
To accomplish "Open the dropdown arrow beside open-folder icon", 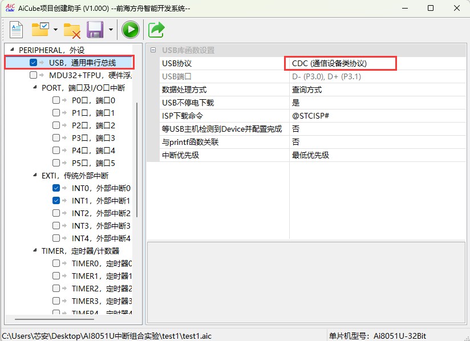I will [55, 29].
